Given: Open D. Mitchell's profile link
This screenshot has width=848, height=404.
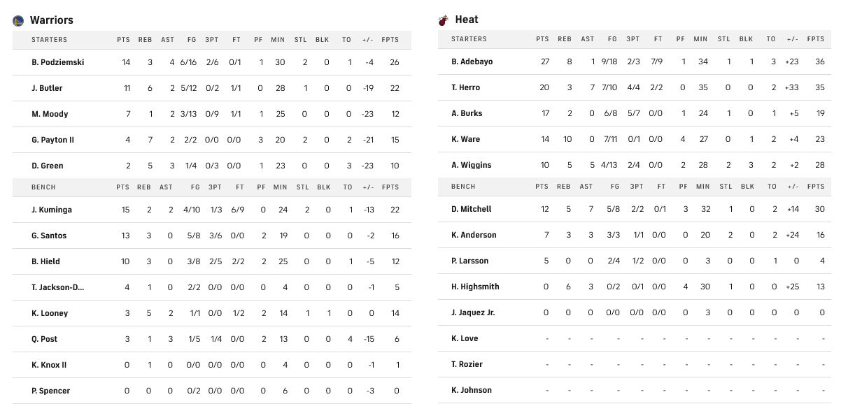Looking at the screenshot, I should pos(471,209).
